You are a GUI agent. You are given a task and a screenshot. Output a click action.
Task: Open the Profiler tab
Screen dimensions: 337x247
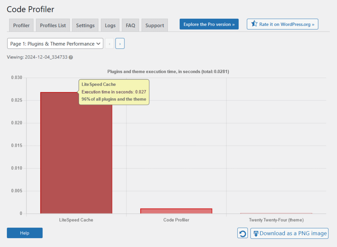pos(21,25)
